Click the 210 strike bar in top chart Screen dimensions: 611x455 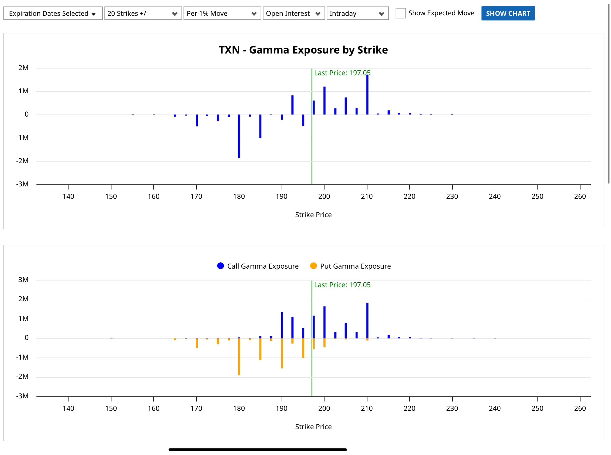tap(367, 95)
